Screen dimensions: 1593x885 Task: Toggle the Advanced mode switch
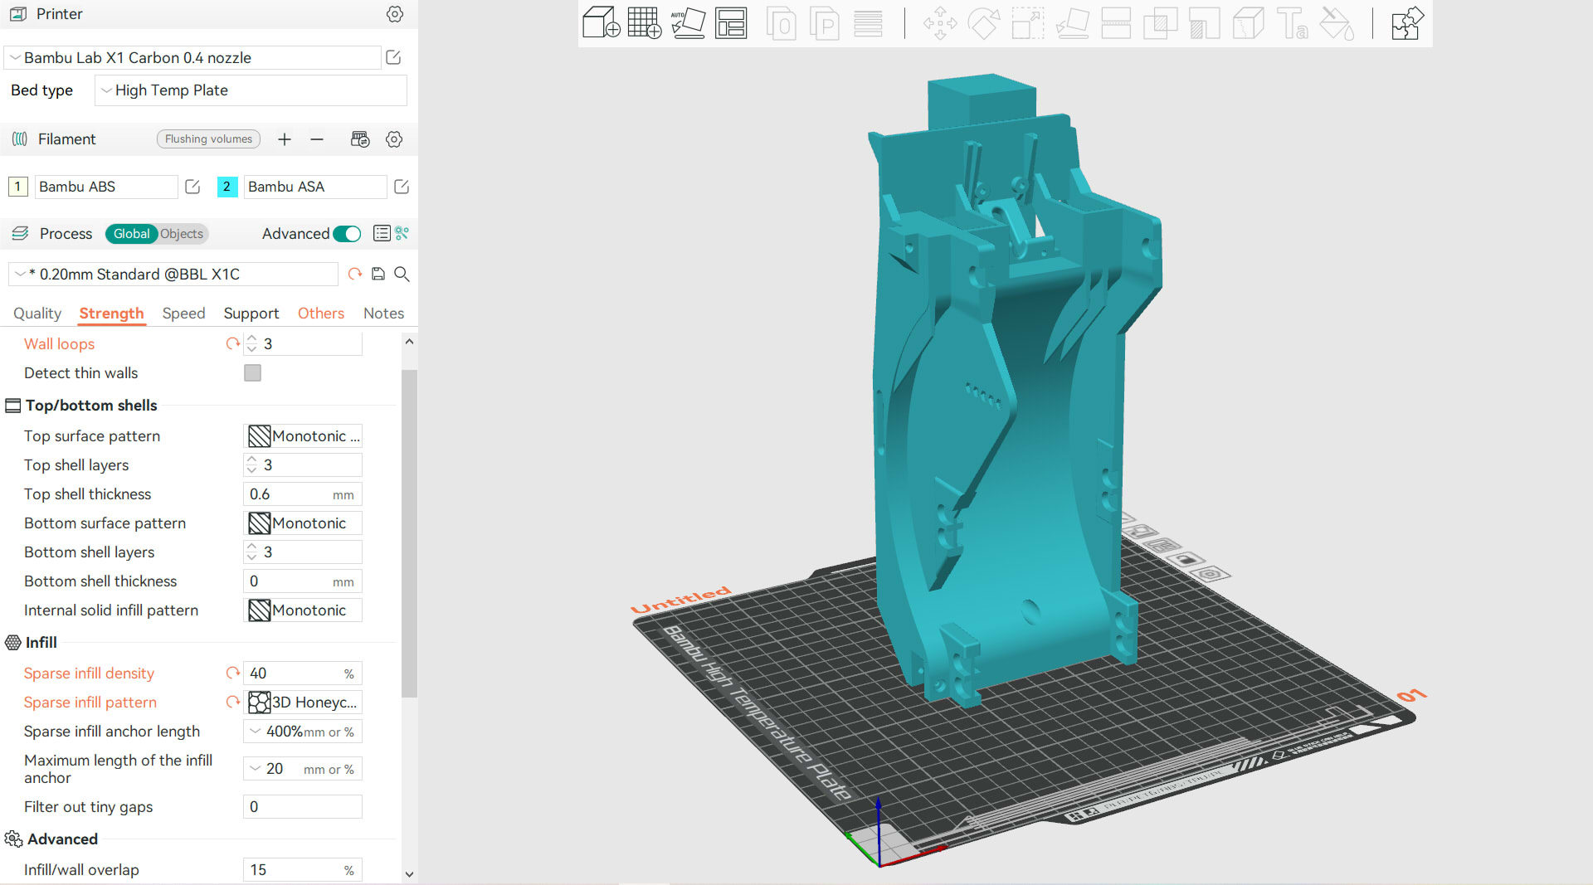(x=347, y=234)
